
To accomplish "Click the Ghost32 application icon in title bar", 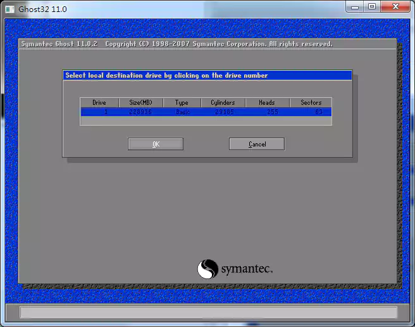I will click(9, 9).
